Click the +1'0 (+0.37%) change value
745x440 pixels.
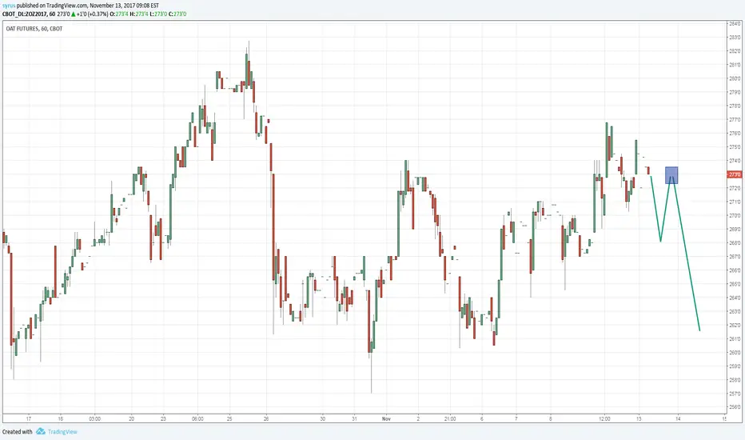click(92, 14)
